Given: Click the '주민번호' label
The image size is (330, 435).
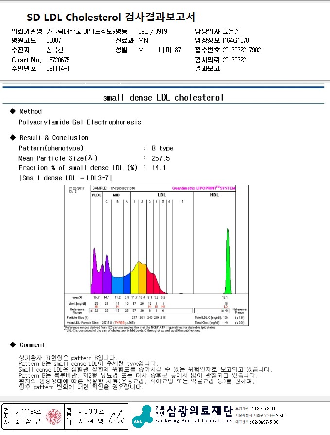Looking at the screenshot, I should pyautogui.click(x=23, y=68).
